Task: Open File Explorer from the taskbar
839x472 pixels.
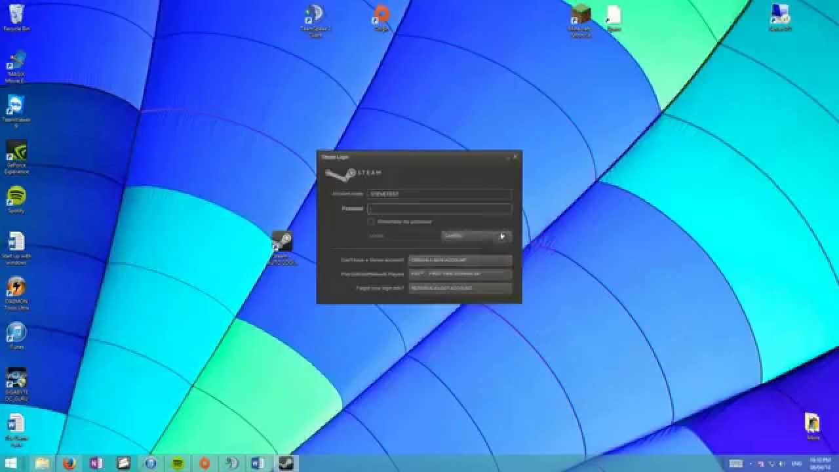Action: coord(42,463)
